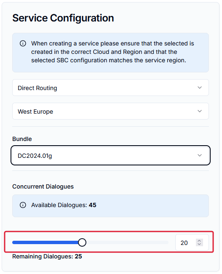Click the Bundle field label
Image resolution: width=222 pixels, height=274 pixels.
[22, 139]
